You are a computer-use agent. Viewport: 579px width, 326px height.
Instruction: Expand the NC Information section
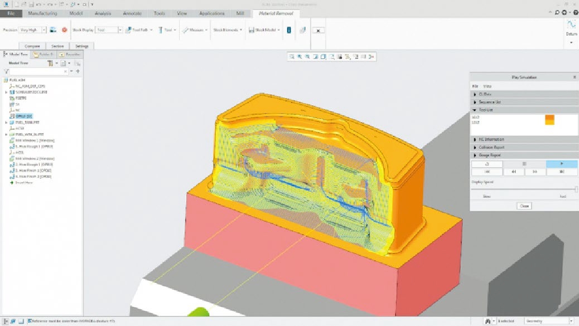[x=524, y=139]
